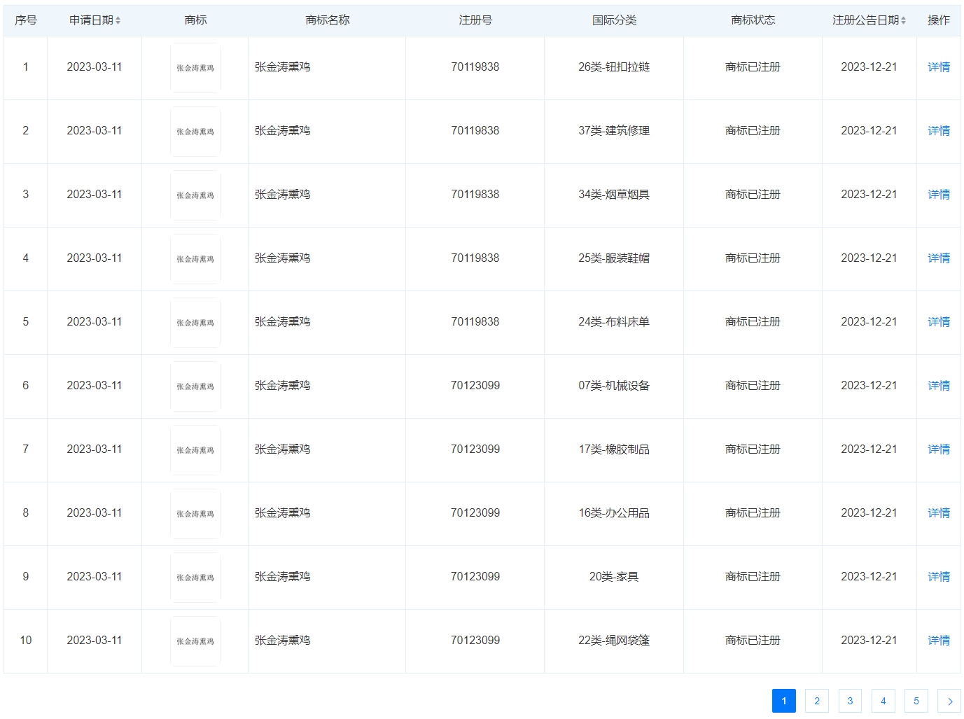The height and width of the screenshot is (719, 964).
Task: View trademark thumbnail in row 7
Action: pyautogui.click(x=195, y=450)
